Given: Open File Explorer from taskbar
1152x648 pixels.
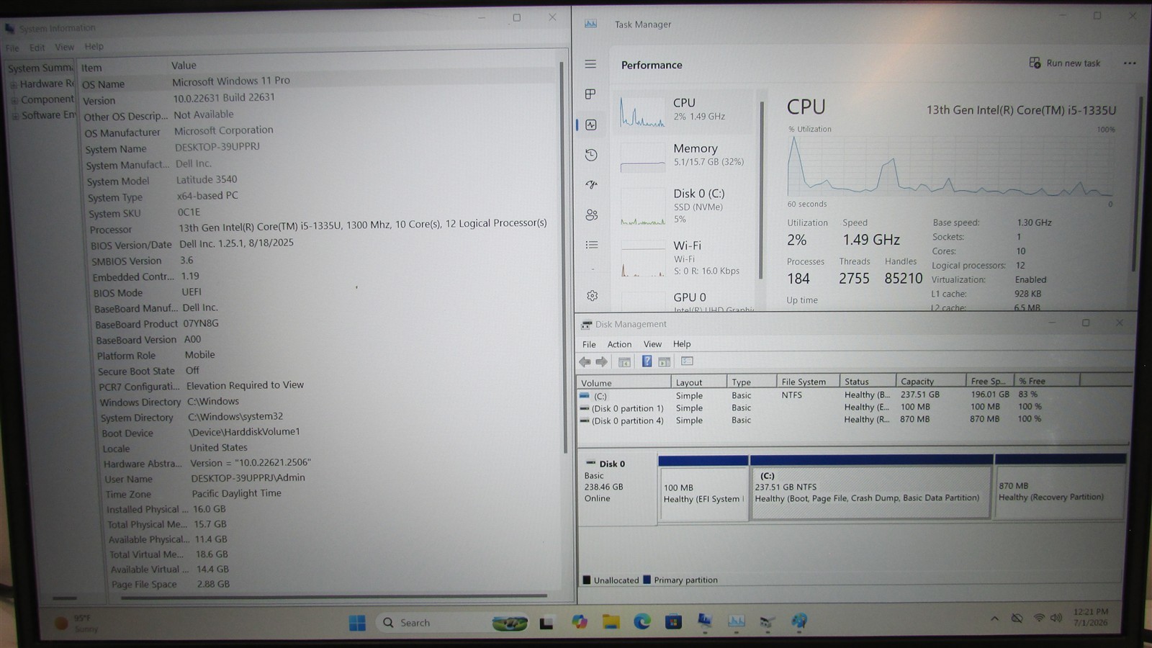Looking at the screenshot, I should tap(611, 622).
